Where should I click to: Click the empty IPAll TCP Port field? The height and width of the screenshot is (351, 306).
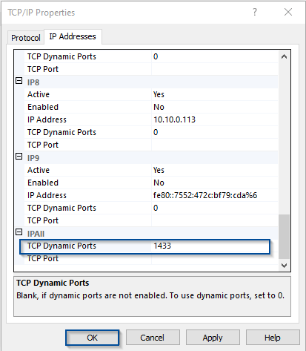click(x=214, y=258)
